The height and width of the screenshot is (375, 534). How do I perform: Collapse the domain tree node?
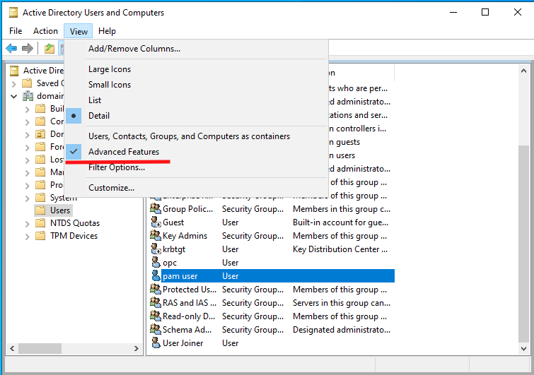13,96
